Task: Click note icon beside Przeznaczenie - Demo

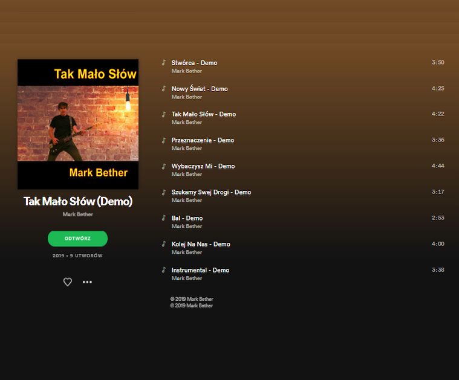Action: click(163, 140)
